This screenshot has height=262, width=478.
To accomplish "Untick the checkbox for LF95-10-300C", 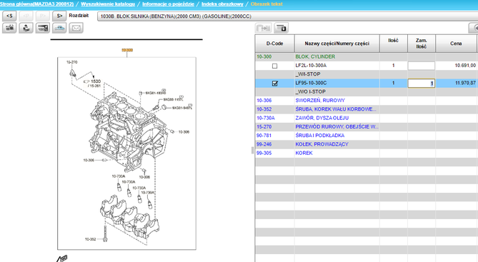I will [274, 84].
